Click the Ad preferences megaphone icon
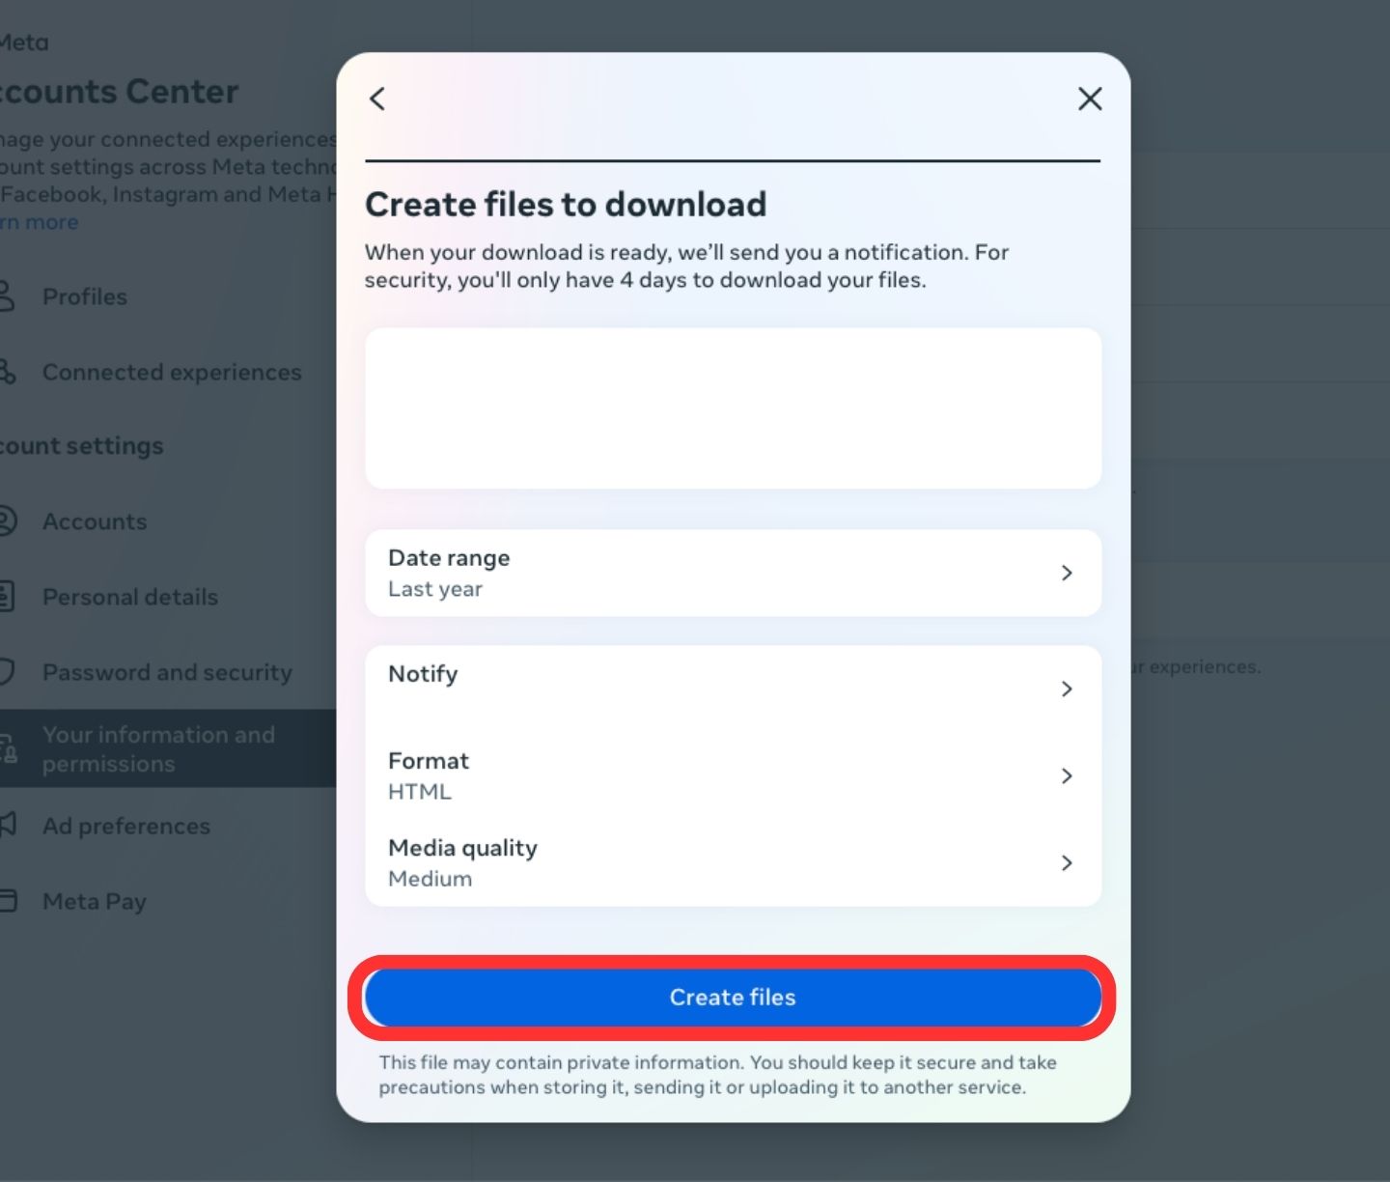The width and height of the screenshot is (1390, 1182). [x=8, y=825]
